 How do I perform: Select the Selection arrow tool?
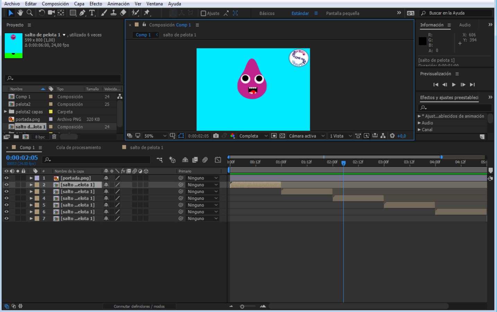pyautogui.click(x=11, y=13)
